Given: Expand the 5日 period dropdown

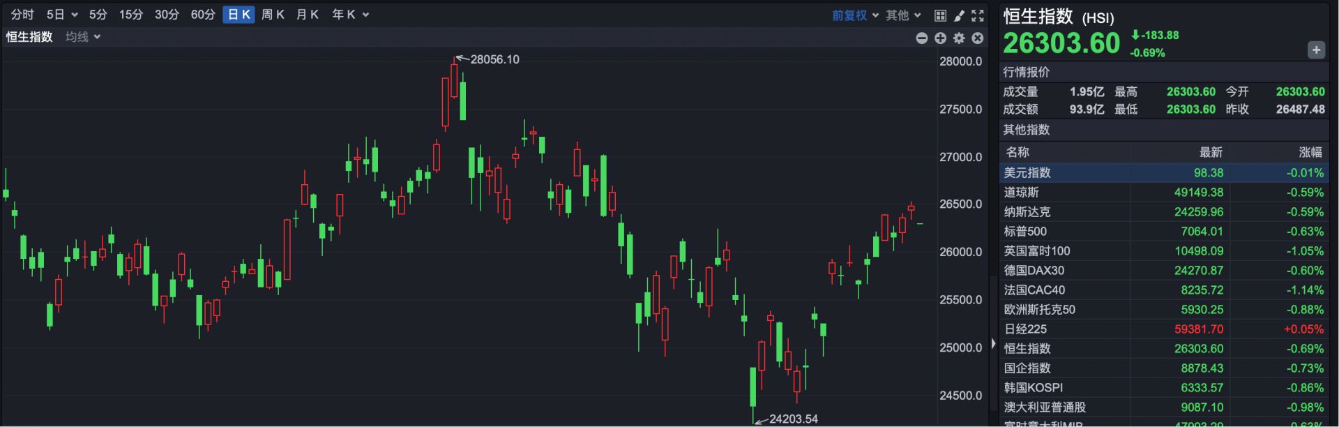Looking at the screenshot, I should tap(62, 15).
